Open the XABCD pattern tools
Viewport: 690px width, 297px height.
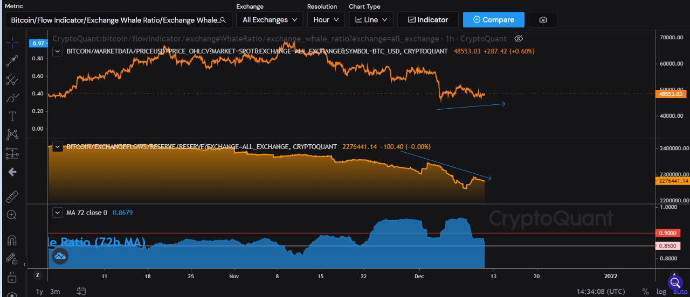click(12, 135)
